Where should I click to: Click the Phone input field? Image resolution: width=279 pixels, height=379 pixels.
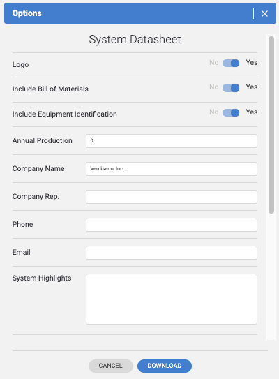[x=172, y=225]
